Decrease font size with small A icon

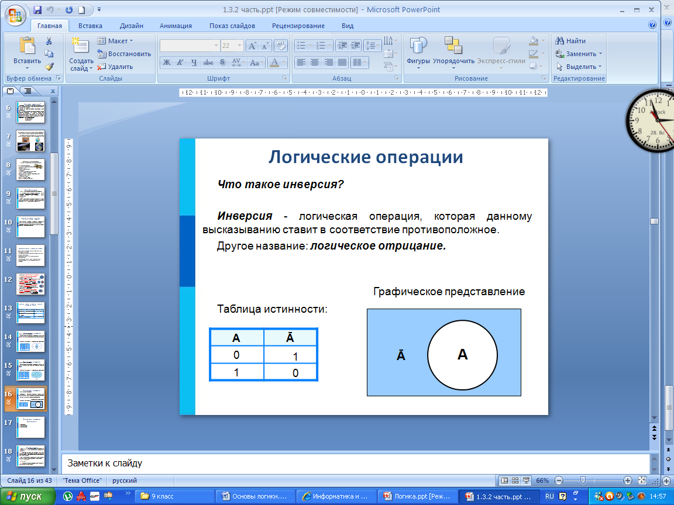coord(265,46)
